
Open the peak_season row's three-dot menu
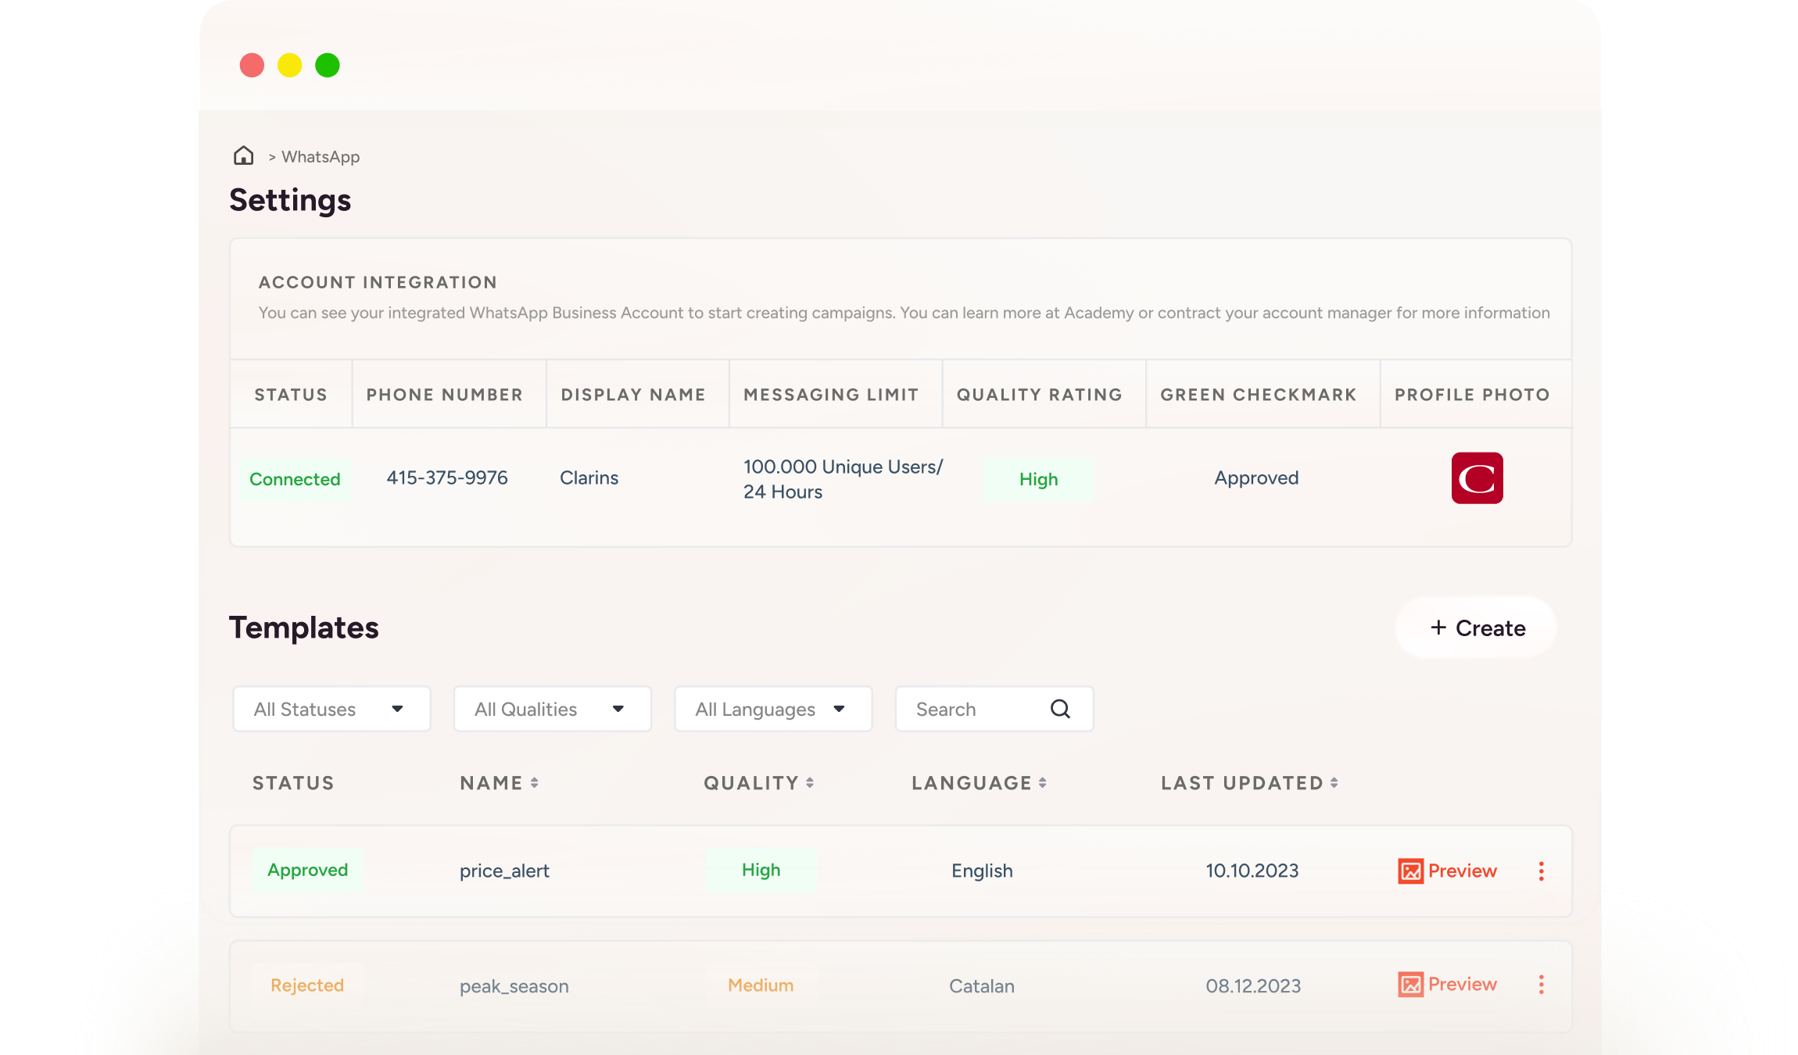click(1541, 985)
